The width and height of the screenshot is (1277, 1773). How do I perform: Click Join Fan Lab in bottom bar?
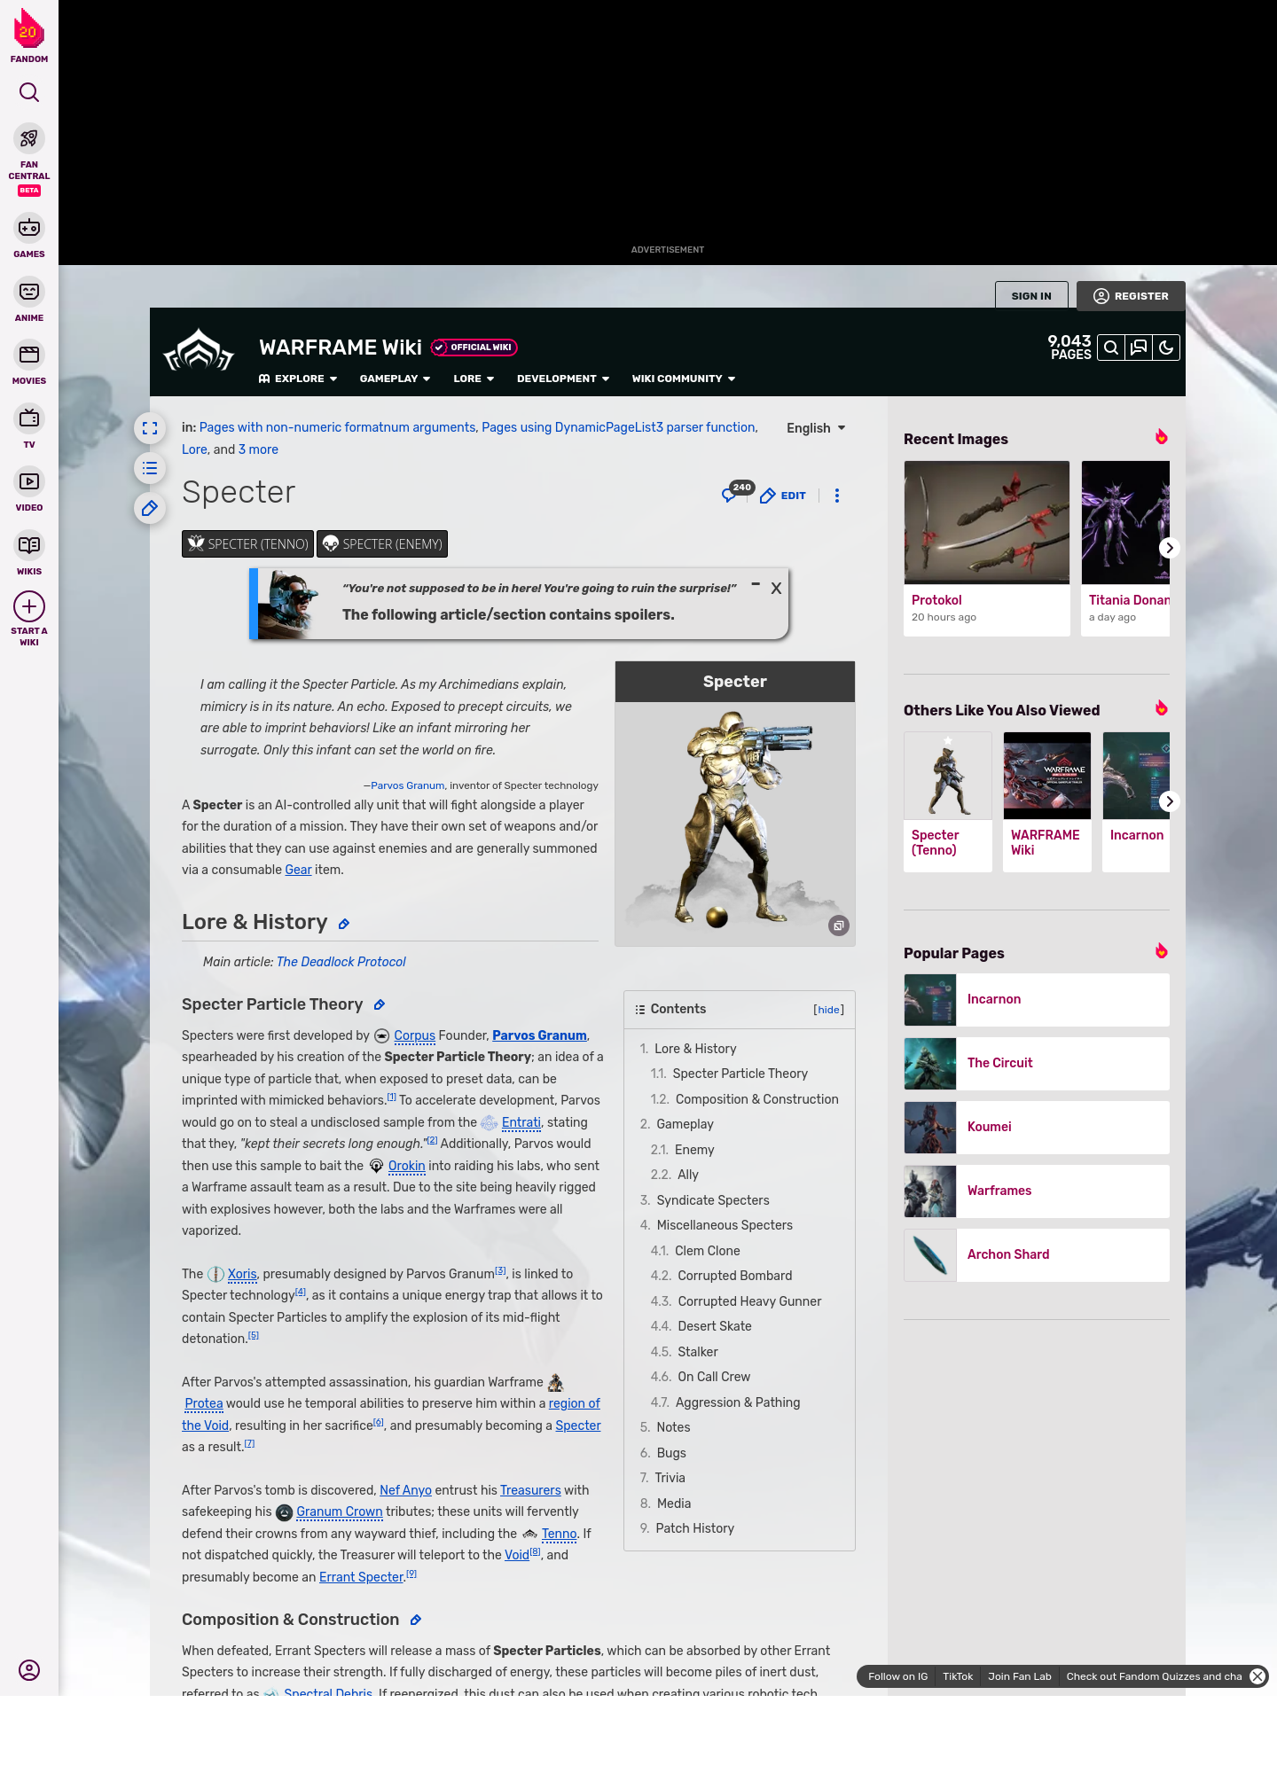pyautogui.click(x=1020, y=1676)
